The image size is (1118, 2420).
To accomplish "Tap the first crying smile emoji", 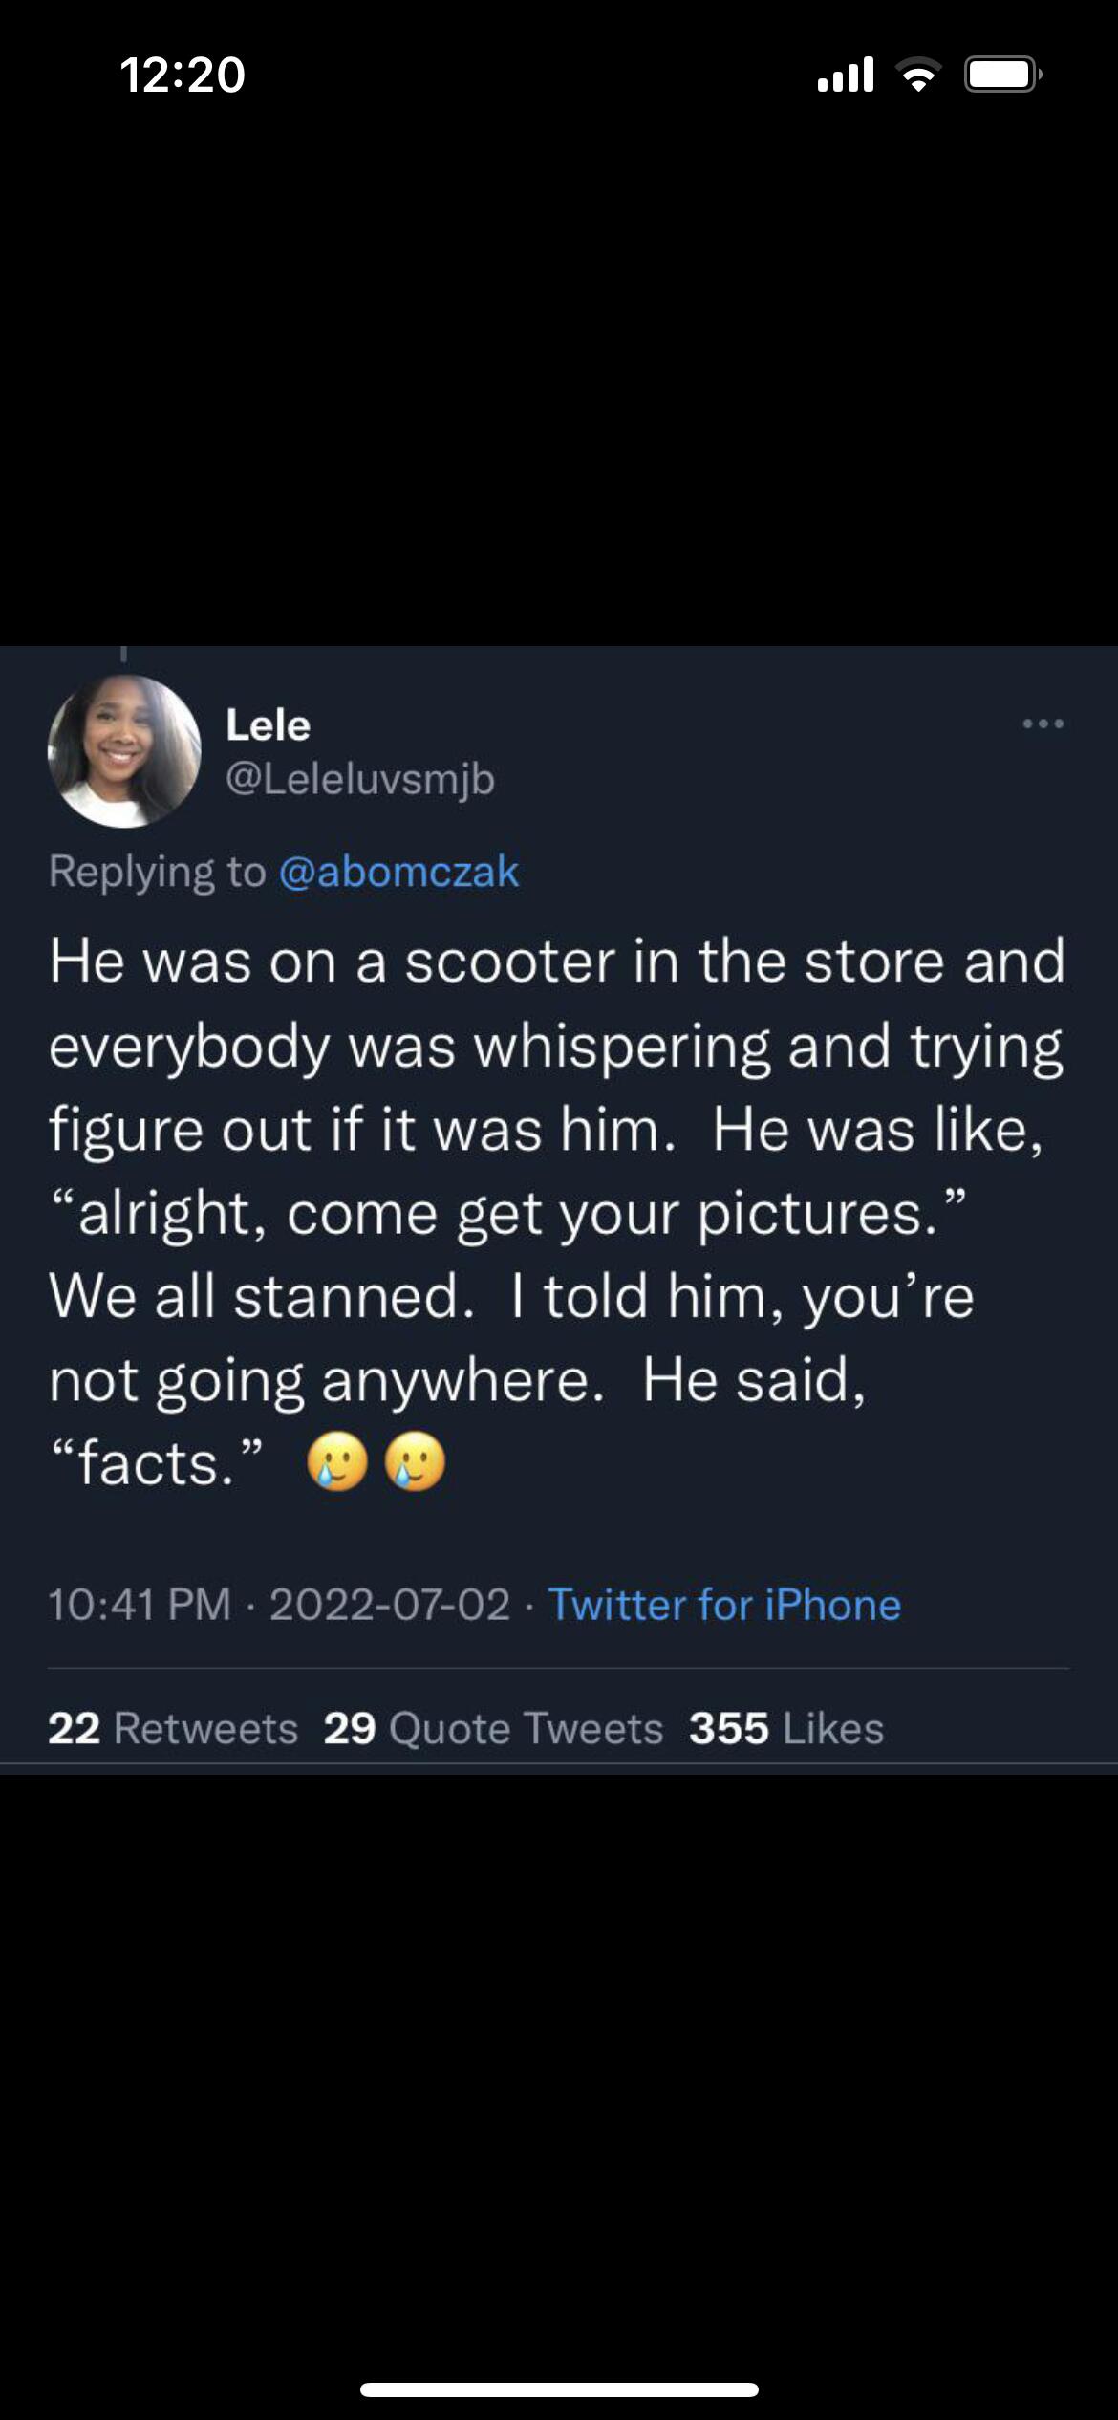I will click(337, 1462).
